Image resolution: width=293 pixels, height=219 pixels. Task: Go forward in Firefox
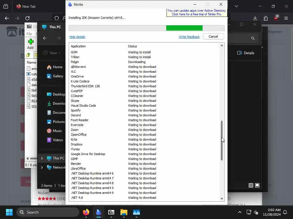(17, 18)
